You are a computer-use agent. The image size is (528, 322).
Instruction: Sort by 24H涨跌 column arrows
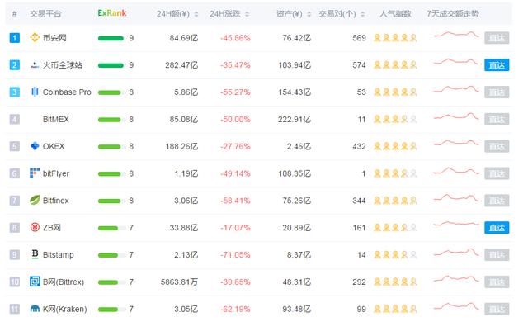click(247, 14)
